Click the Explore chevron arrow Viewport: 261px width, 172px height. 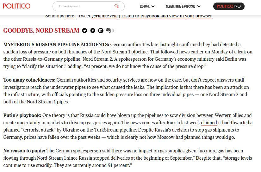153,6
